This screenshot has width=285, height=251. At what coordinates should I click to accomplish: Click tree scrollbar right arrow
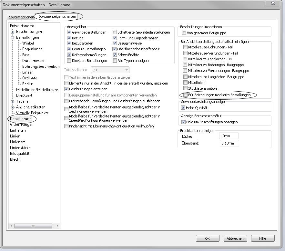click(57, 226)
